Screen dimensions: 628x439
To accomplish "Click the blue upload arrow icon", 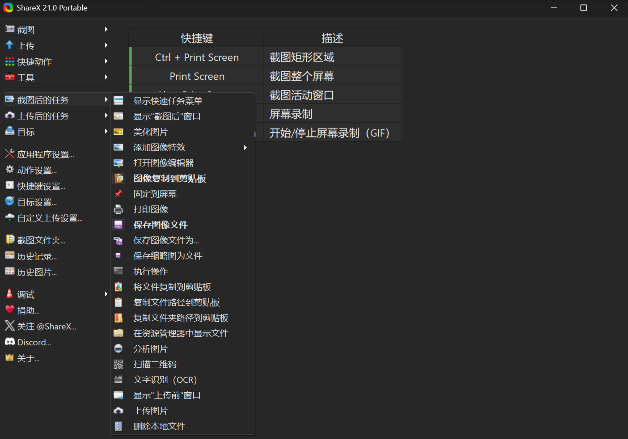I will [x=10, y=45].
